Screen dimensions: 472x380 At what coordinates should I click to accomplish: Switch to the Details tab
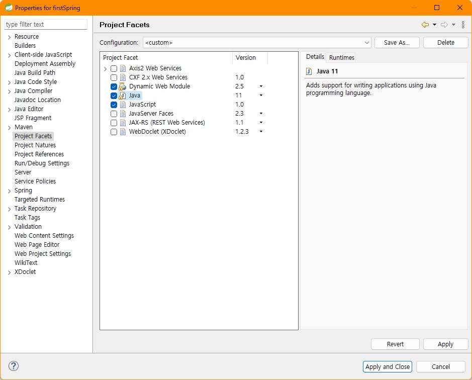coord(315,57)
